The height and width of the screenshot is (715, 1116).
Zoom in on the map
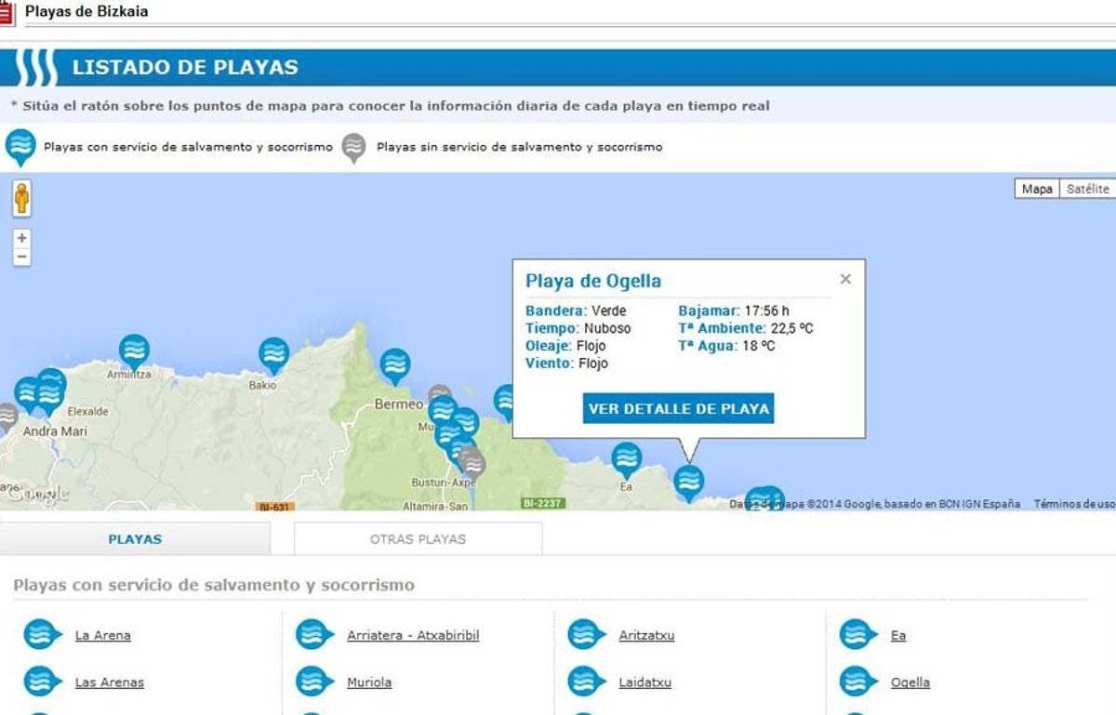click(x=22, y=238)
